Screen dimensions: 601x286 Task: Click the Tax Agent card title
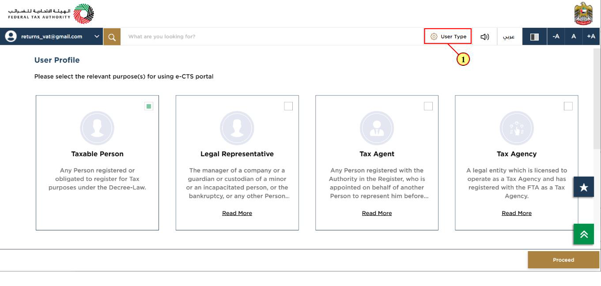[377, 154]
